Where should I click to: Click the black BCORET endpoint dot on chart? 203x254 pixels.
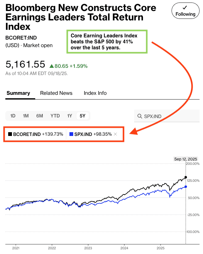point(186,177)
